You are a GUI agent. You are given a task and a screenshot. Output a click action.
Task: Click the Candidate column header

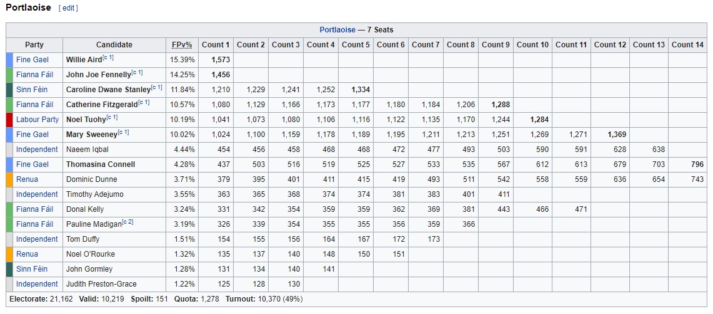pyautogui.click(x=114, y=45)
